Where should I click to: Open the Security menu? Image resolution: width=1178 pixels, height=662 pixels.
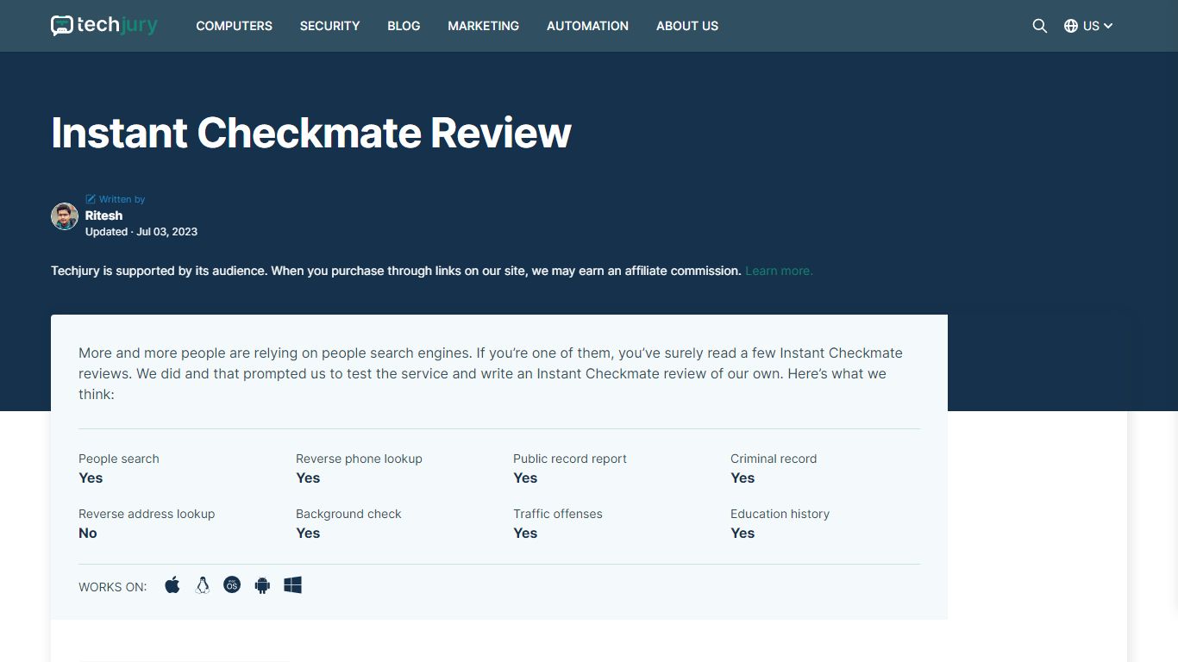(329, 26)
